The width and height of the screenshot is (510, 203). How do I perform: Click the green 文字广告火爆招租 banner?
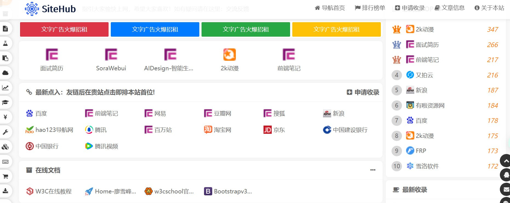[246, 29]
